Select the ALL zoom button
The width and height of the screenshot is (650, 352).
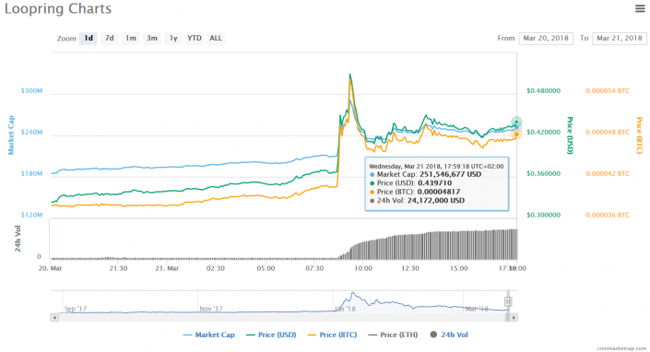216,38
